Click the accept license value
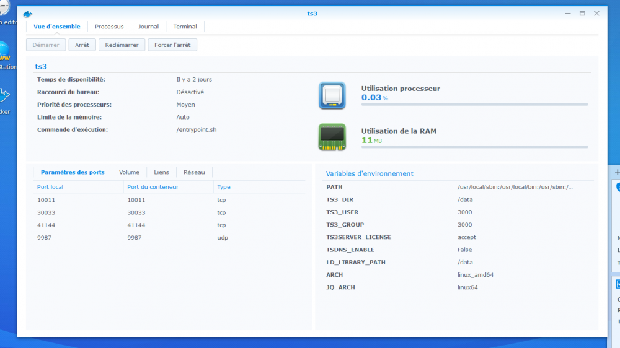Image resolution: width=620 pixels, height=348 pixels. 467,237
